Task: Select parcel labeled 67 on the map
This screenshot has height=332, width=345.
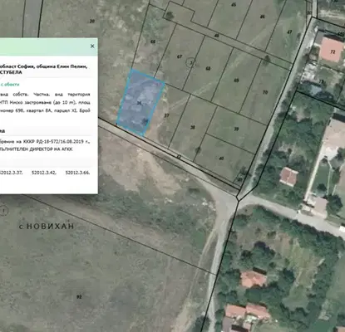Action: (x=180, y=56)
